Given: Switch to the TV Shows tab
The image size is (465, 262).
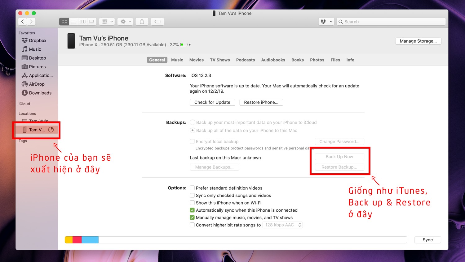Looking at the screenshot, I should click(220, 60).
